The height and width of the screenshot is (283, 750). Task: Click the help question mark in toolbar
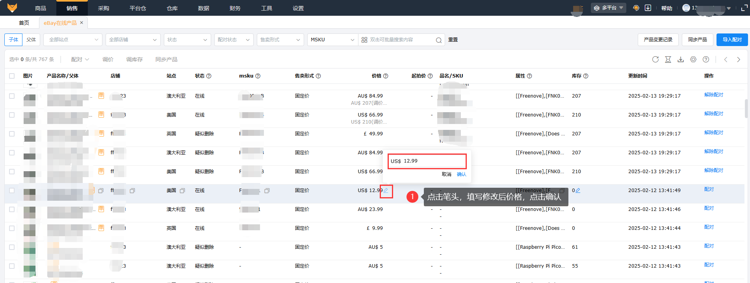(x=706, y=59)
